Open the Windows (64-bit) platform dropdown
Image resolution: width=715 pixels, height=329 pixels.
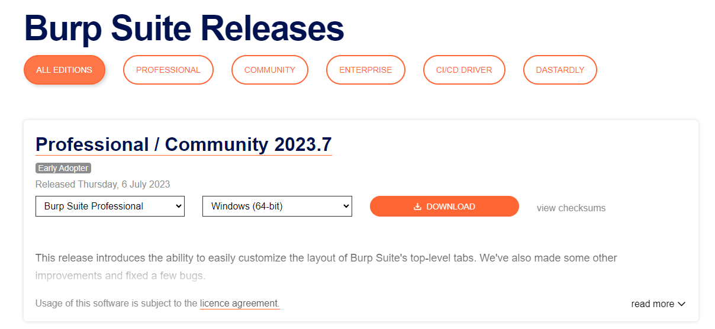(x=277, y=207)
